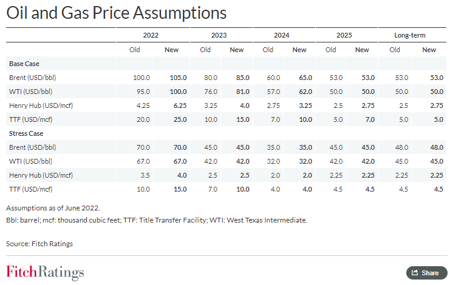The width and height of the screenshot is (450, 285).
Task: Click the stress case TTF (USD/mcf) row label
Action: [32, 189]
